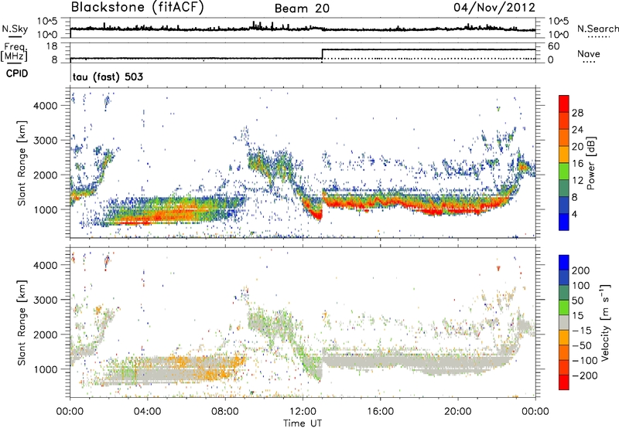This screenshot has height=428, width=619.
Task: Click the 'Beam 20' label
Action: click(302, 8)
